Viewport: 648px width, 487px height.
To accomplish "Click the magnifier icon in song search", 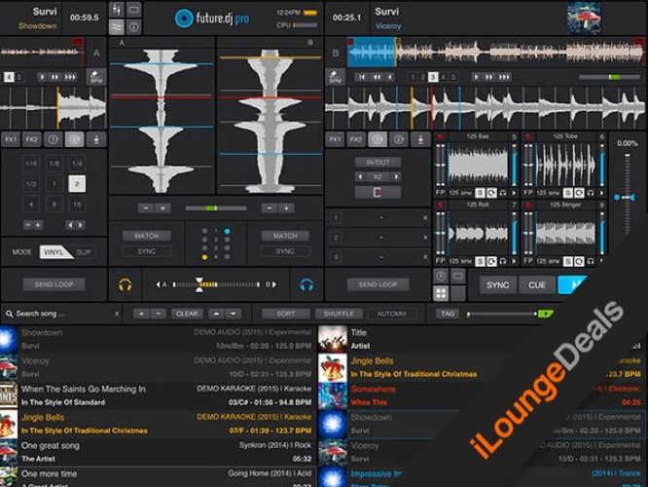I will pyautogui.click(x=9, y=314).
